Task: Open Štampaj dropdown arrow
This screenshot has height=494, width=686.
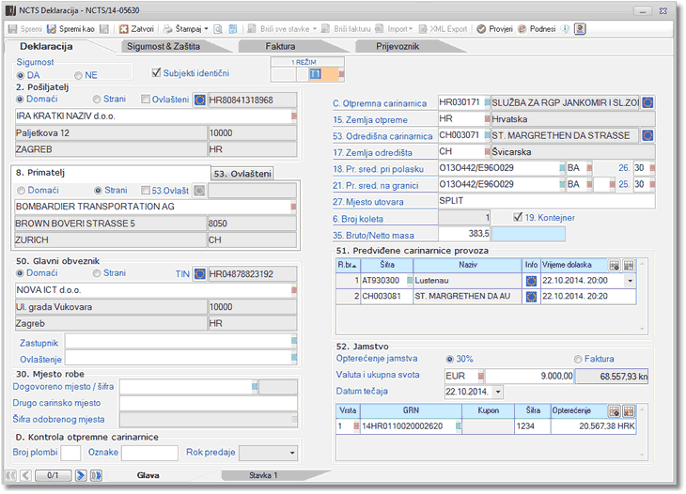Action: click(206, 29)
